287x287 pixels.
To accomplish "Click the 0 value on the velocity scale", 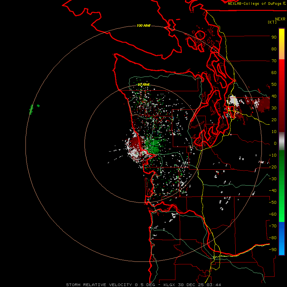I will click(275, 143).
